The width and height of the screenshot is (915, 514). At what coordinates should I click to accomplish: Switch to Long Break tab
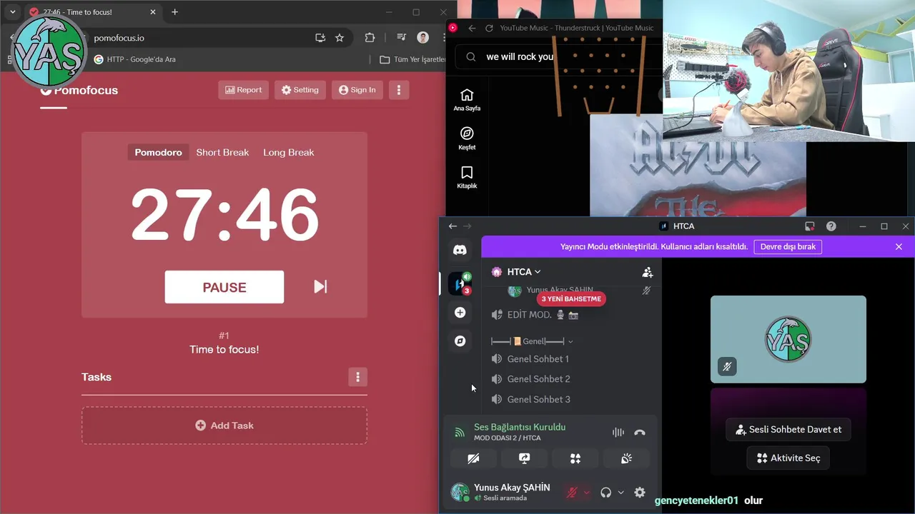289,152
